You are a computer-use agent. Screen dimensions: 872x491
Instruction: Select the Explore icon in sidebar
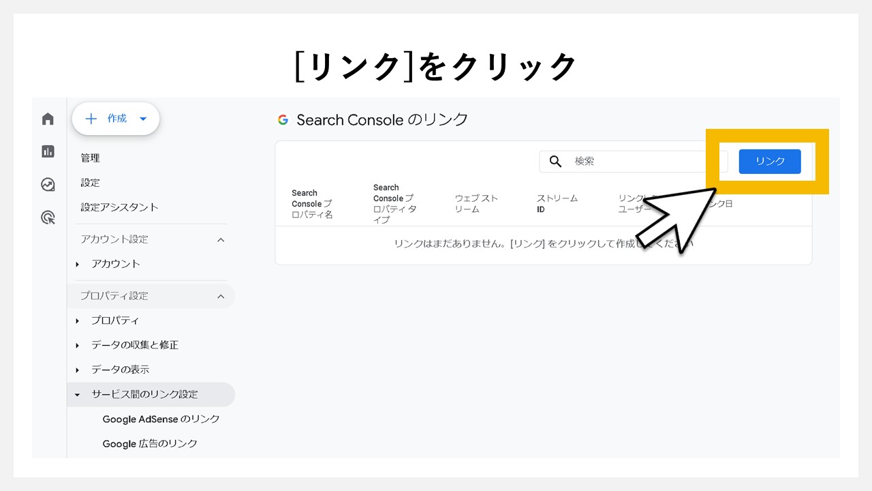point(47,184)
